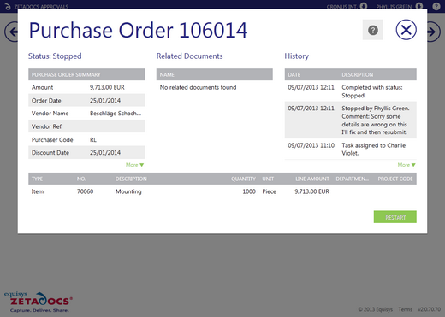
Task: Click the Date header in History table
Action: [x=294, y=74]
